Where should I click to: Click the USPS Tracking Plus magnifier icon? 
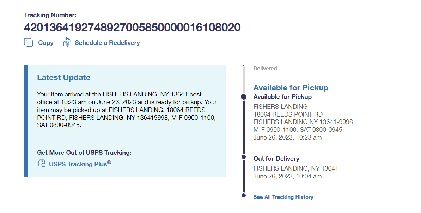click(x=42, y=164)
